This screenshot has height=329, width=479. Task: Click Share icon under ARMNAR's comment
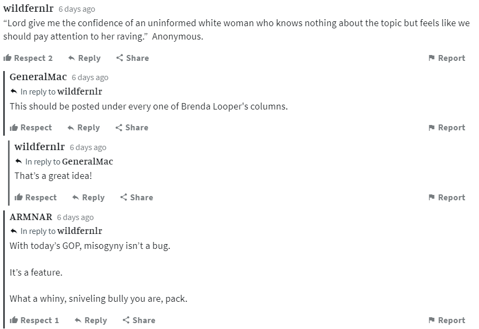[126, 320]
